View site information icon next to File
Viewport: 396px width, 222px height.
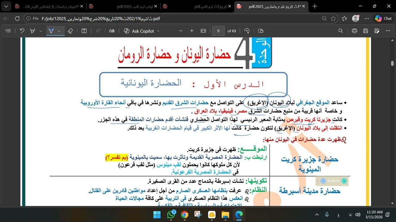coord(28,18)
